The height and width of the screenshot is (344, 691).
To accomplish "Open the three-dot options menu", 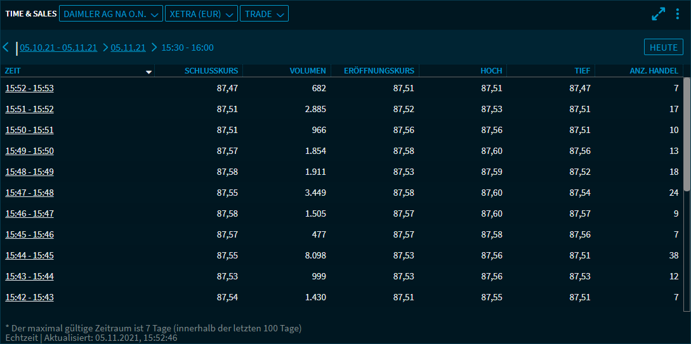I will (x=678, y=14).
